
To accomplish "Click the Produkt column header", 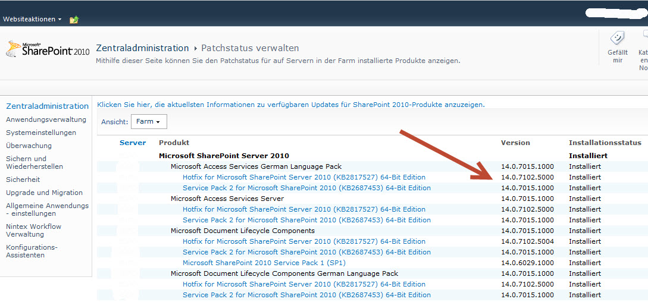I will point(174,143).
